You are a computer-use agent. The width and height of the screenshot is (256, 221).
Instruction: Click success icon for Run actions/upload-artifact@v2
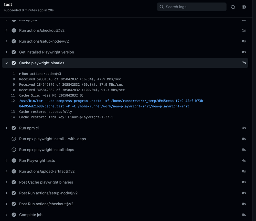(14, 171)
